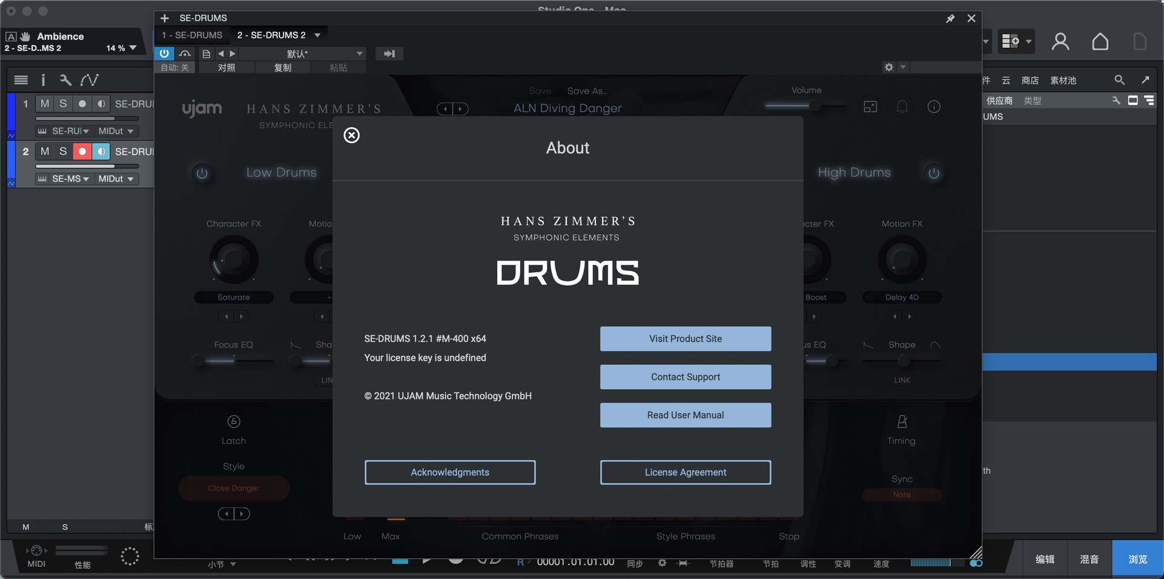Open the home start page icon
The image size is (1164, 579).
(x=1100, y=41)
